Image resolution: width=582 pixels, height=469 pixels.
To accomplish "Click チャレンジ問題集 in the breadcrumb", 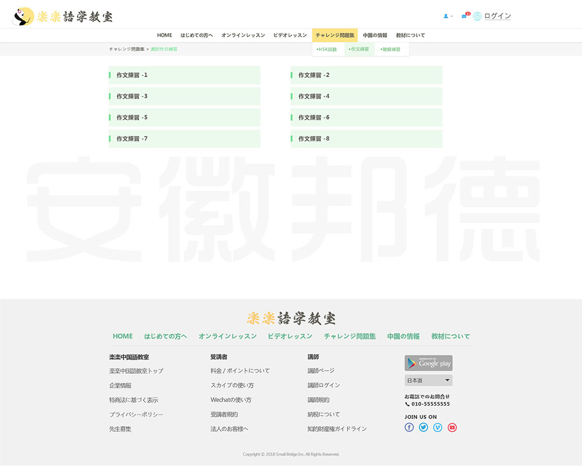I will coord(127,49).
